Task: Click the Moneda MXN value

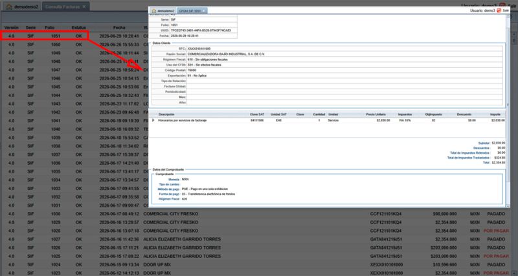Action: (185, 179)
